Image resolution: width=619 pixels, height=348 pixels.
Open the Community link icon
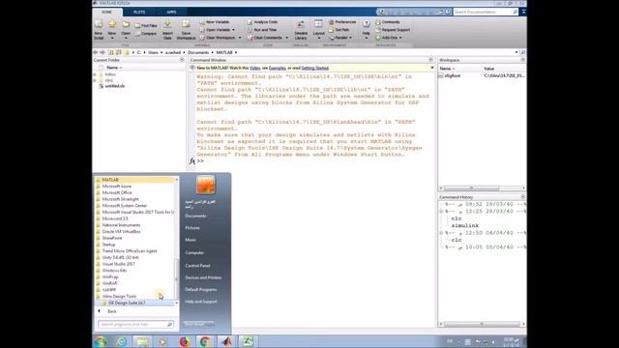coord(378,22)
